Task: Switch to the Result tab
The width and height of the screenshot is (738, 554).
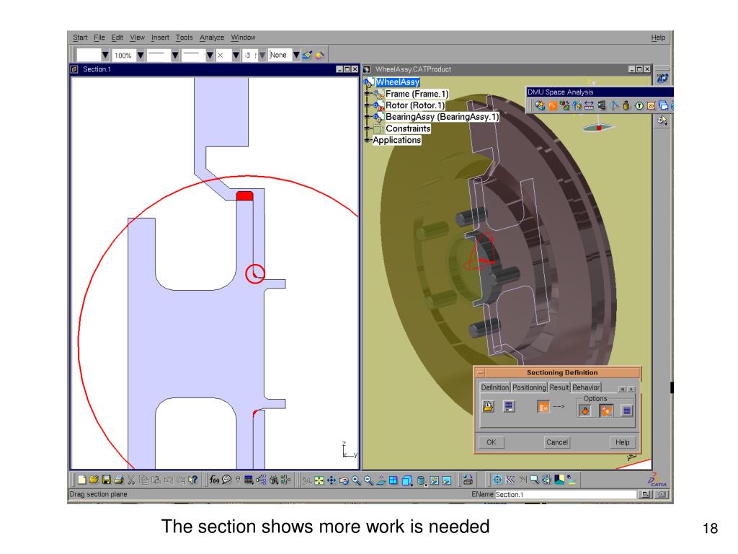Action: (x=559, y=387)
